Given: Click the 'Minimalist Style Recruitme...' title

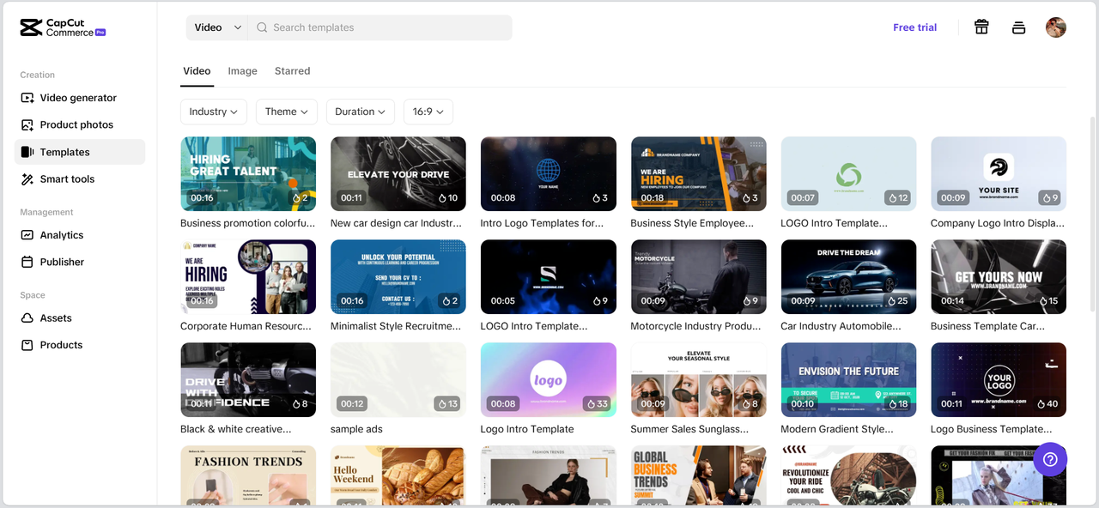Looking at the screenshot, I should (396, 326).
